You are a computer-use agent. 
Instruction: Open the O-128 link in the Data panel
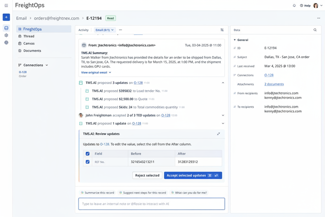tap(268, 75)
